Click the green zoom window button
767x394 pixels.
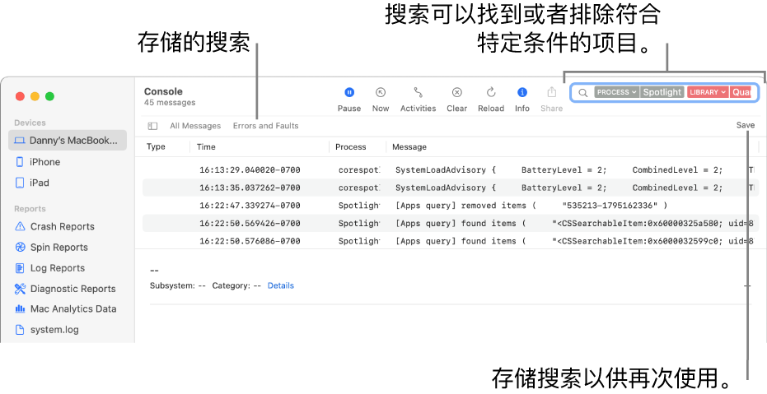[x=49, y=96]
